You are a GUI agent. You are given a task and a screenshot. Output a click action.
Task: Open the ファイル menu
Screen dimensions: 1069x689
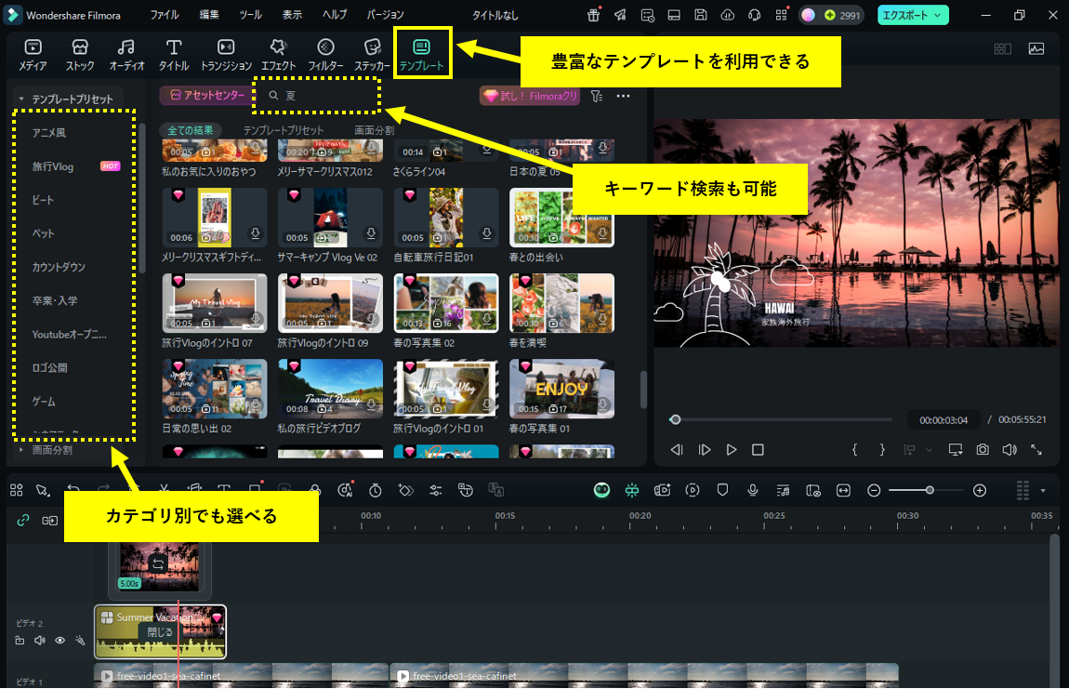(x=165, y=14)
